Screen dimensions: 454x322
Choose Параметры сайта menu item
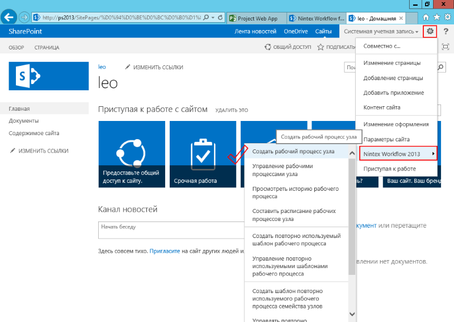coord(396,139)
